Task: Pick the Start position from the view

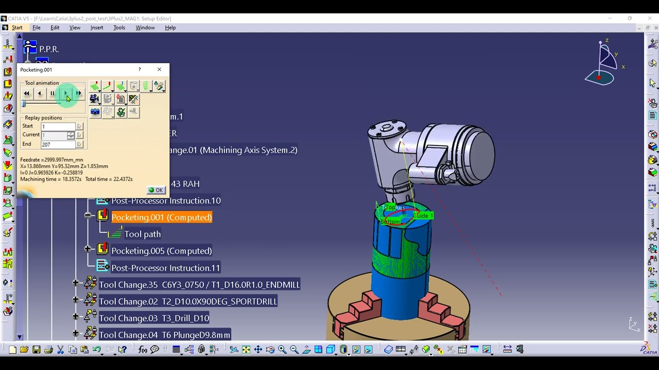Action: point(80,126)
